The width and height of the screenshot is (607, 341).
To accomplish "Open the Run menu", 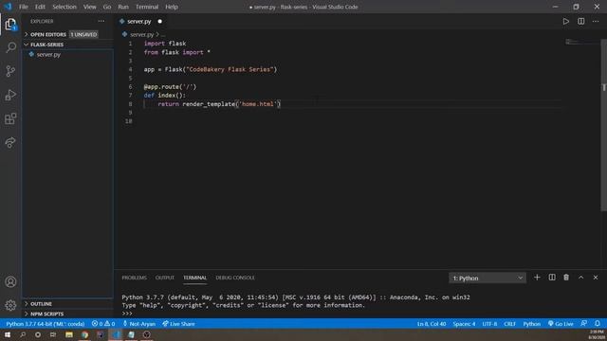I will 123,7.
